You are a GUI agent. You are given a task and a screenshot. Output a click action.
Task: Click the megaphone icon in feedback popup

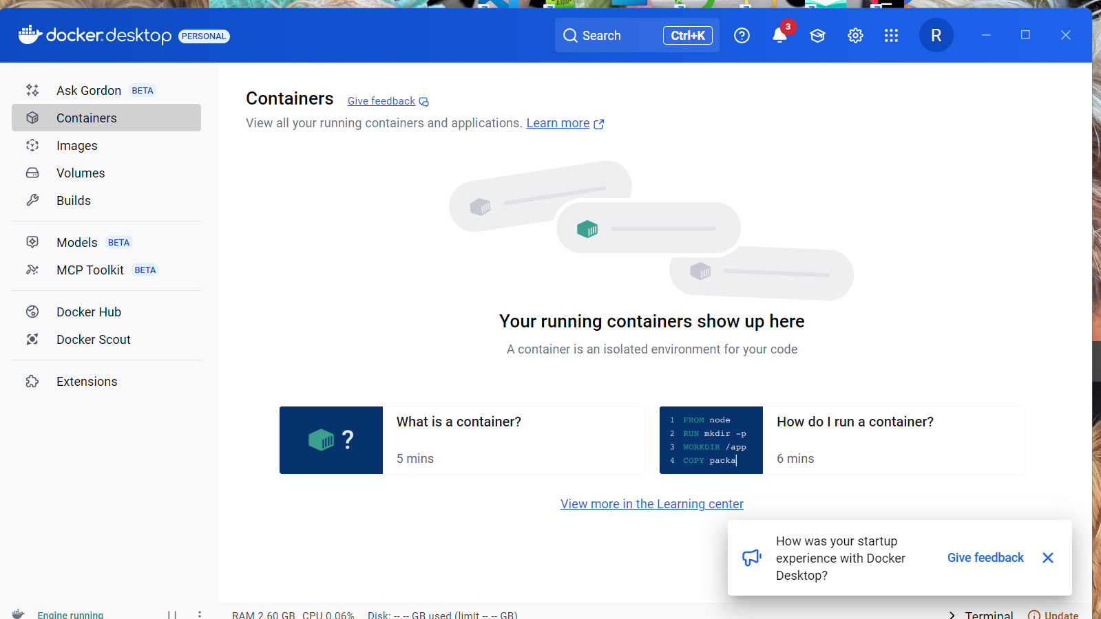pos(752,558)
